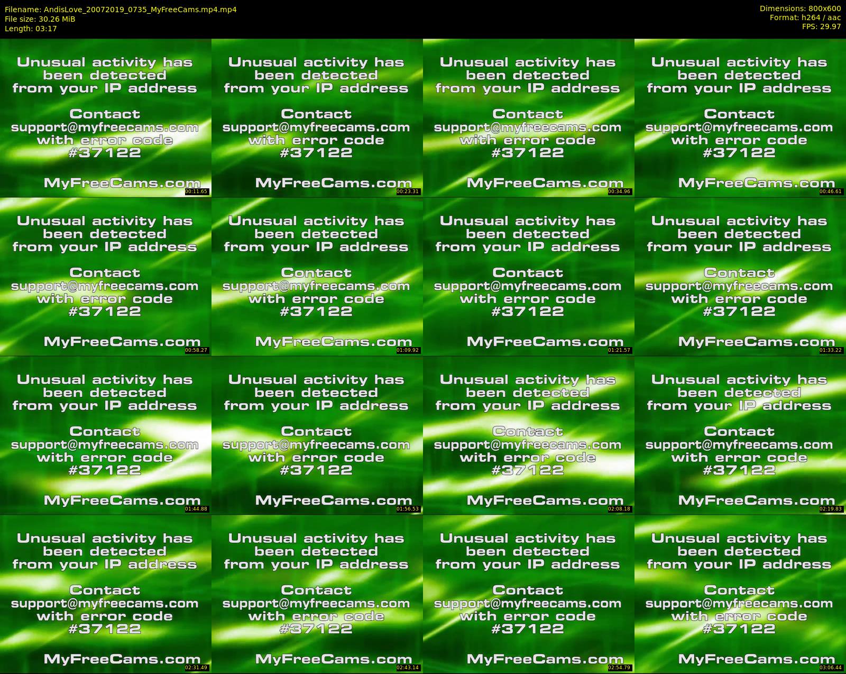View the thumbnail stamped 01:44.88

pos(106,435)
